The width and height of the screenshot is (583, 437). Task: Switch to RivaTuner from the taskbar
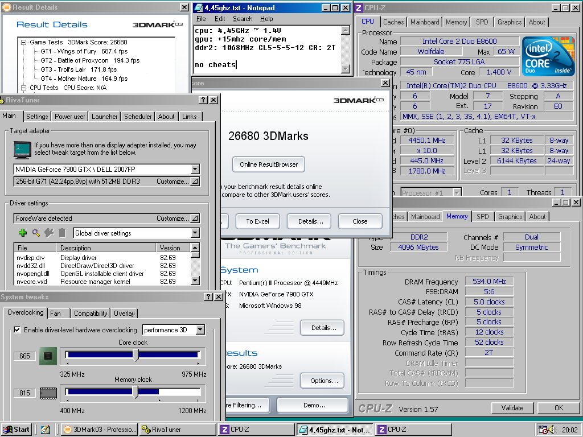[178, 430]
